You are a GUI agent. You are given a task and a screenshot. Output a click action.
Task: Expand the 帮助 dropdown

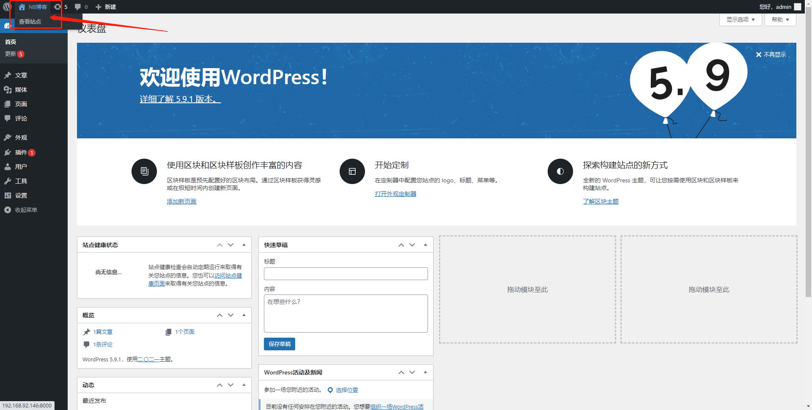(x=780, y=19)
